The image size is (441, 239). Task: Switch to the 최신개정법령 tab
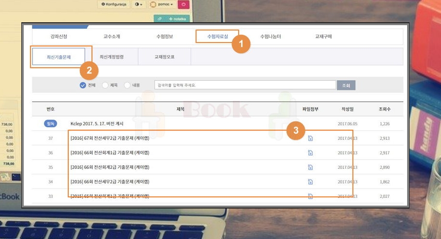(112, 57)
